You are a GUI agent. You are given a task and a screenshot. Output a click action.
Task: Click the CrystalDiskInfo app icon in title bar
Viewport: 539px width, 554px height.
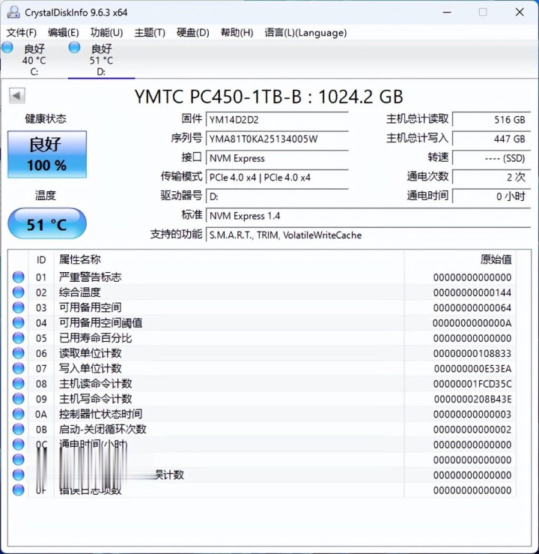[13, 12]
